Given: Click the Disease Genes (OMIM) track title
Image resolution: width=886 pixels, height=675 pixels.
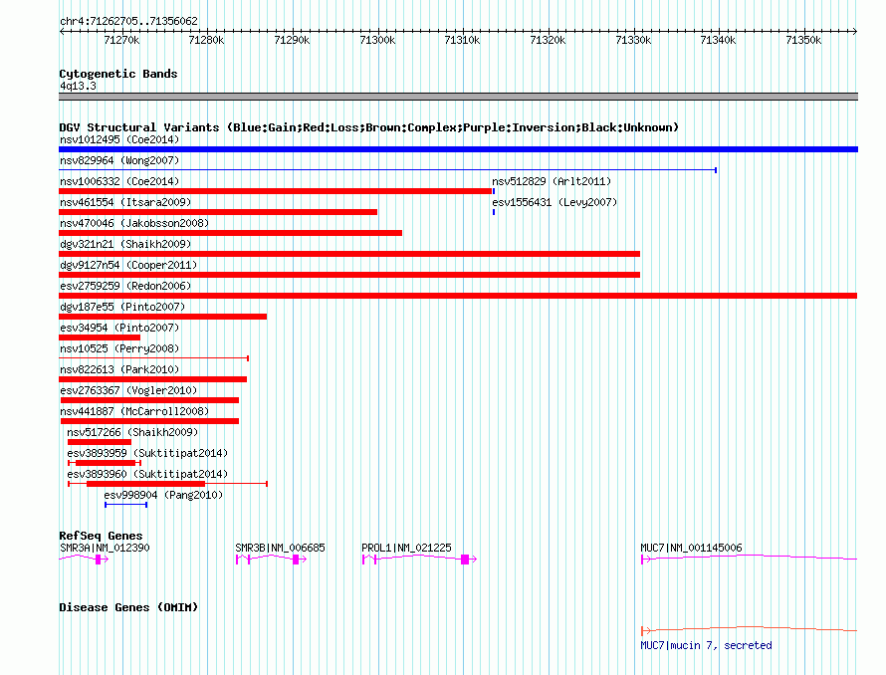Looking at the screenshot, I should (128, 607).
